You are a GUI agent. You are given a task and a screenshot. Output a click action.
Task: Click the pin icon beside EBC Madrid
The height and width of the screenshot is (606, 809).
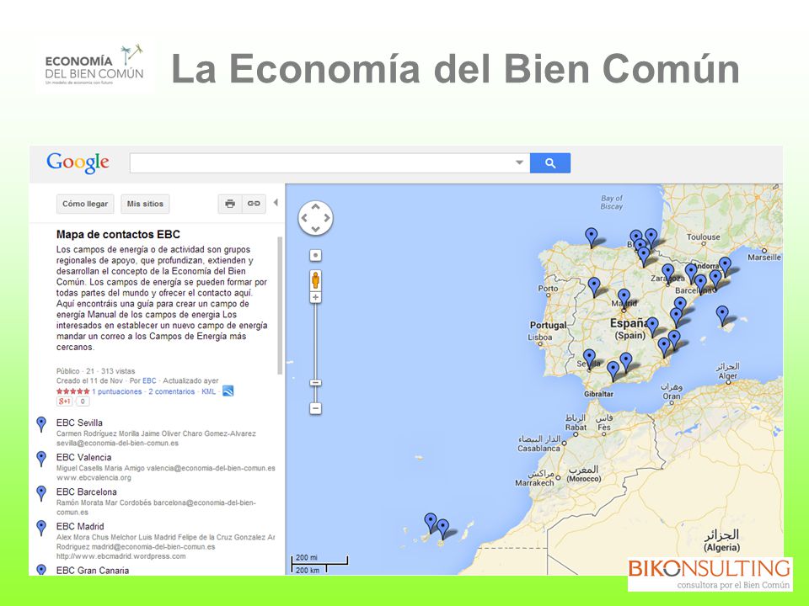[41, 528]
